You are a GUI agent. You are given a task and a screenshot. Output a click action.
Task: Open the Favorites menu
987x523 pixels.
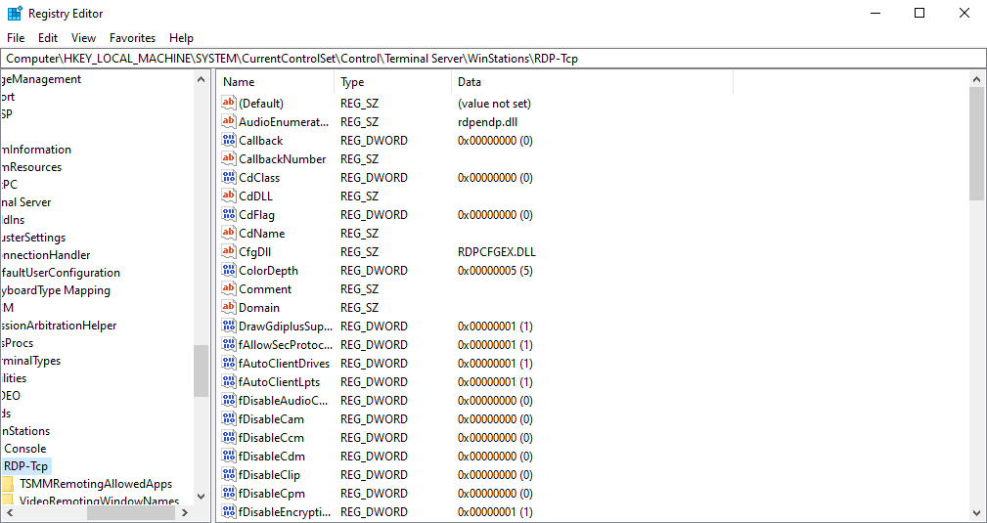click(132, 38)
